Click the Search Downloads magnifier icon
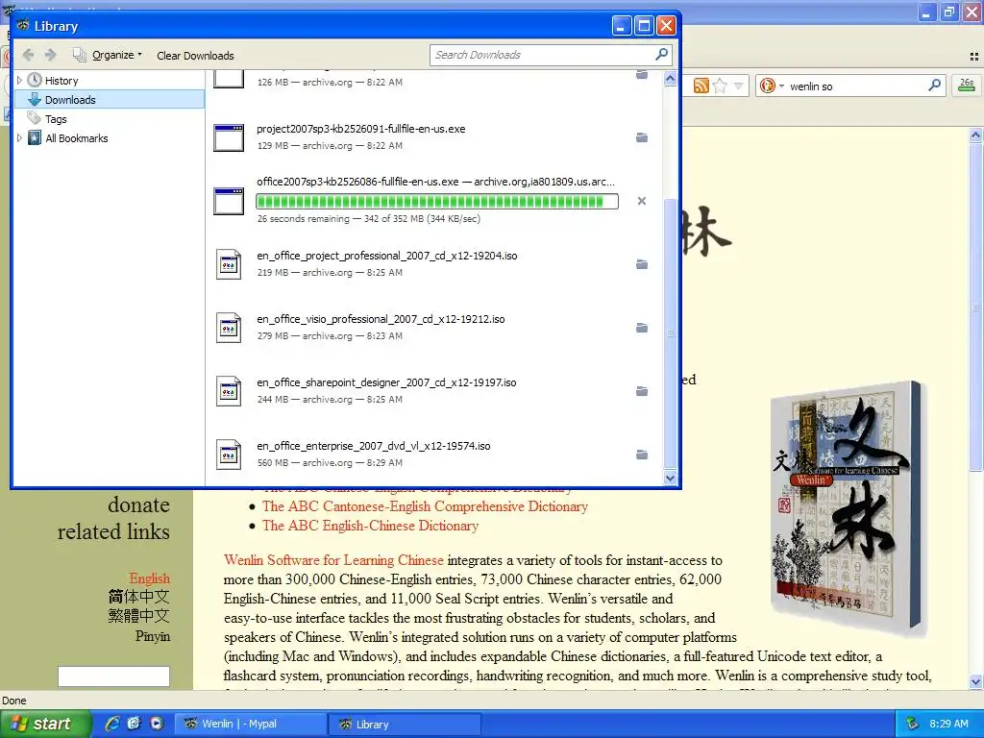984x738 pixels. click(x=661, y=55)
